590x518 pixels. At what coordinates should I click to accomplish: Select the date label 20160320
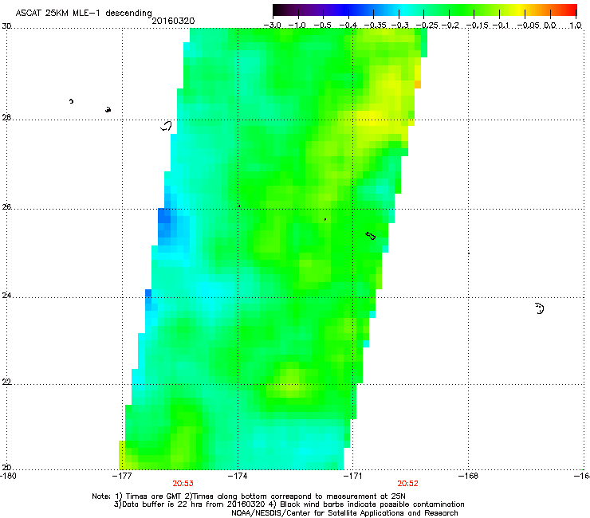click(x=173, y=21)
